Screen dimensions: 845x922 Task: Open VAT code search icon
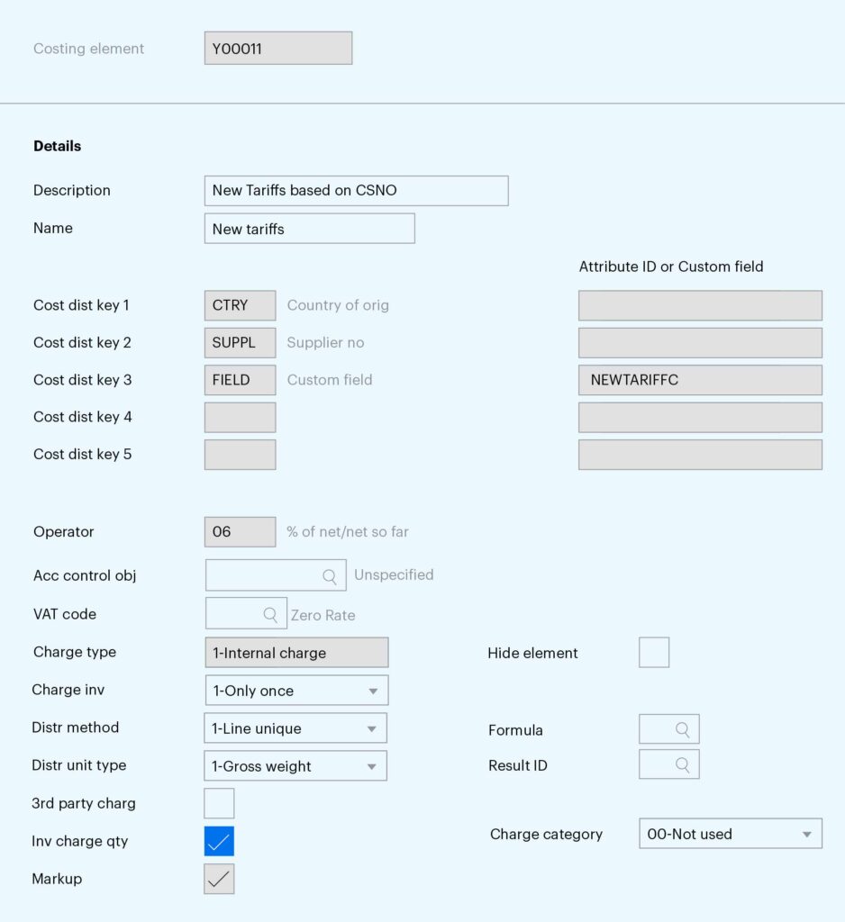tap(270, 614)
